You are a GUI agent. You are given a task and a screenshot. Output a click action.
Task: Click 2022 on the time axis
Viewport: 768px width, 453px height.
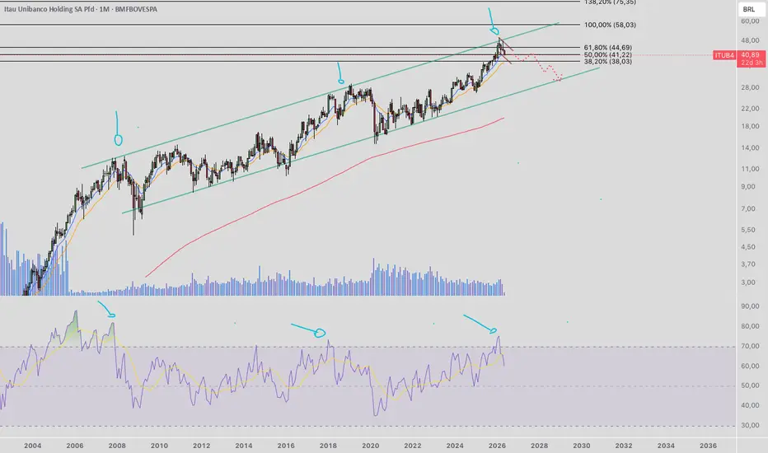412,446
